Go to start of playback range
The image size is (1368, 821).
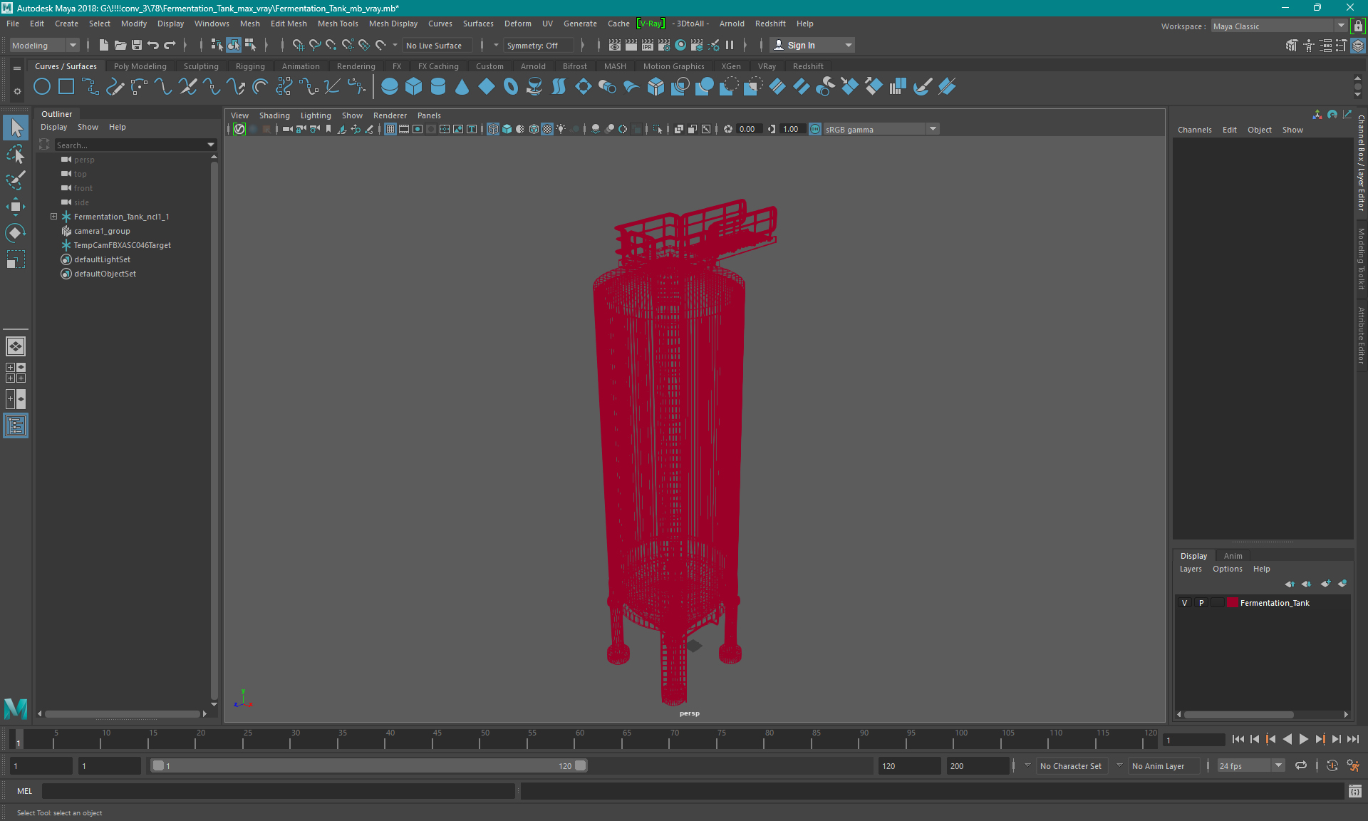coord(1238,739)
